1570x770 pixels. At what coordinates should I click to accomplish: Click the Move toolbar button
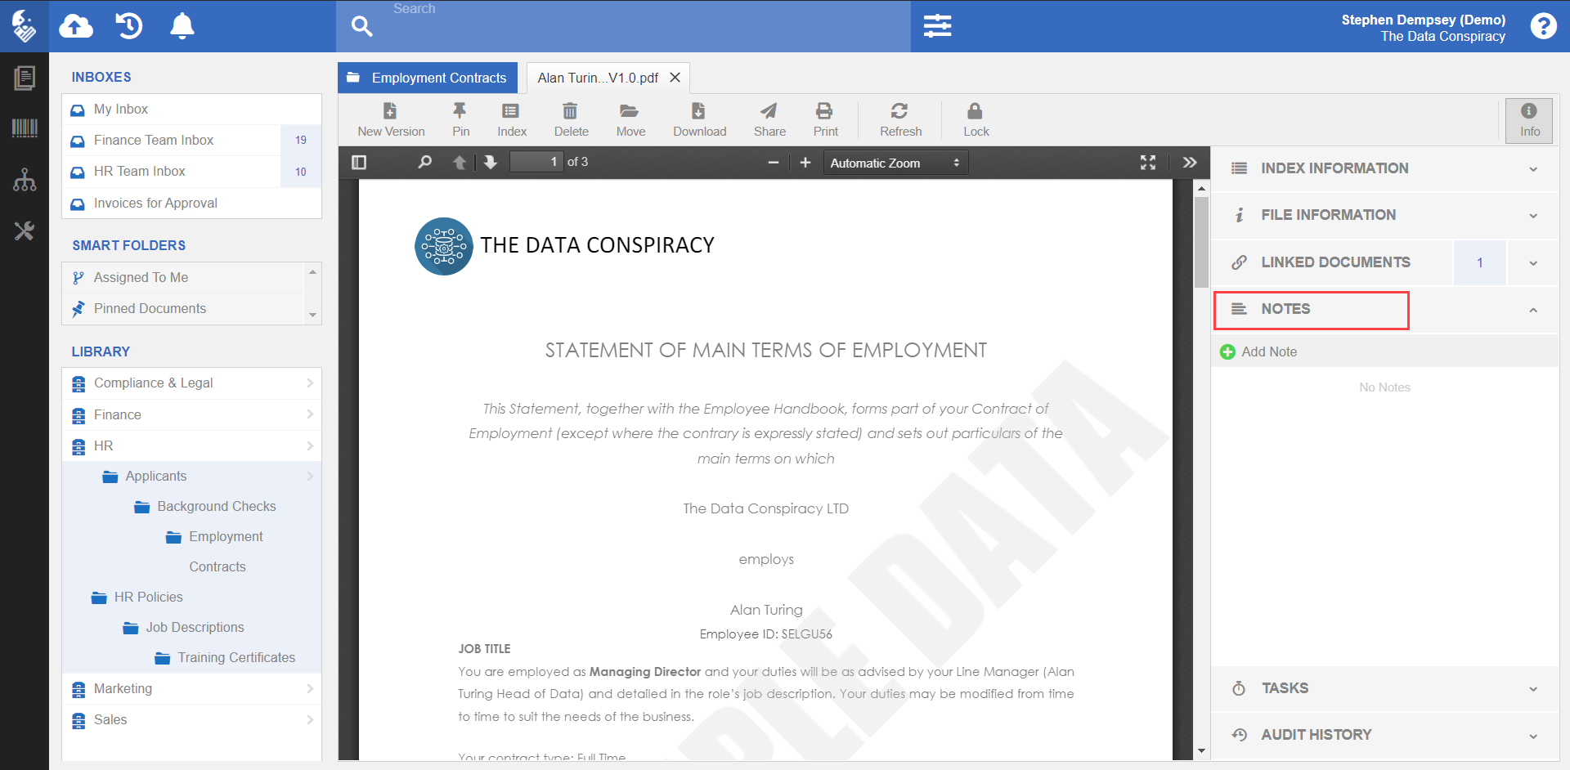pyautogui.click(x=630, y=120)
